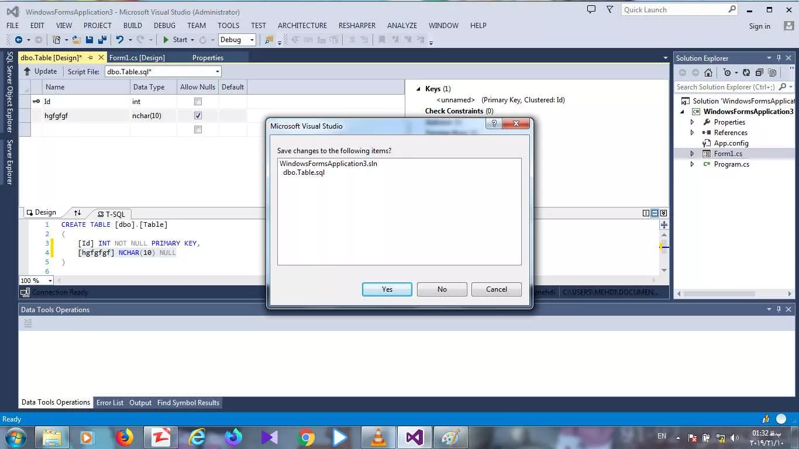Open Solution Explorer search options dropdown
799x449 pixels.
coord(791,87)
